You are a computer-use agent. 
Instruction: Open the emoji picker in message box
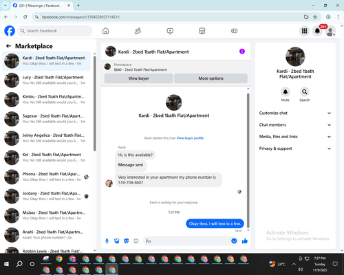coord(234,241)
